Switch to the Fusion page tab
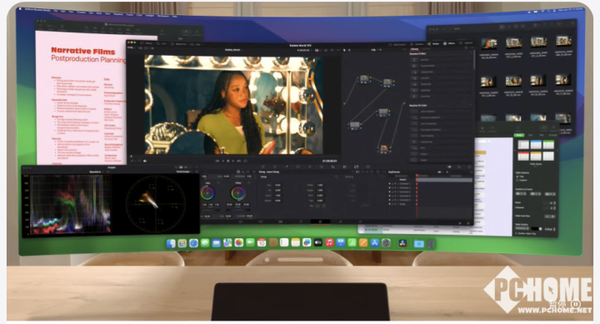The height and width of the screenshot is (324, 600). point(301,222)
